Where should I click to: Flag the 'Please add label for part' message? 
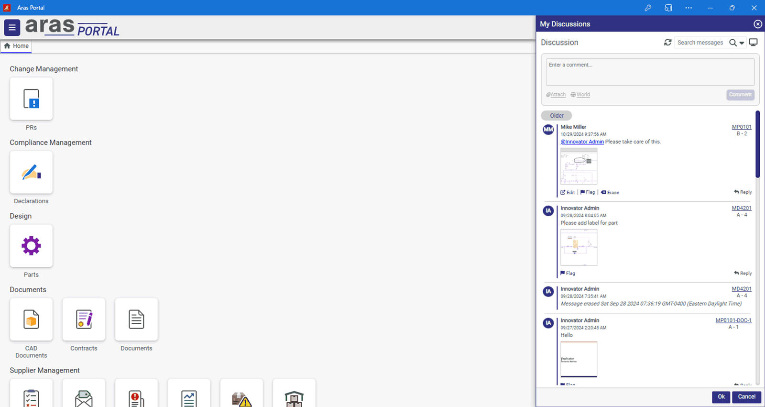[x=568, y=274]
